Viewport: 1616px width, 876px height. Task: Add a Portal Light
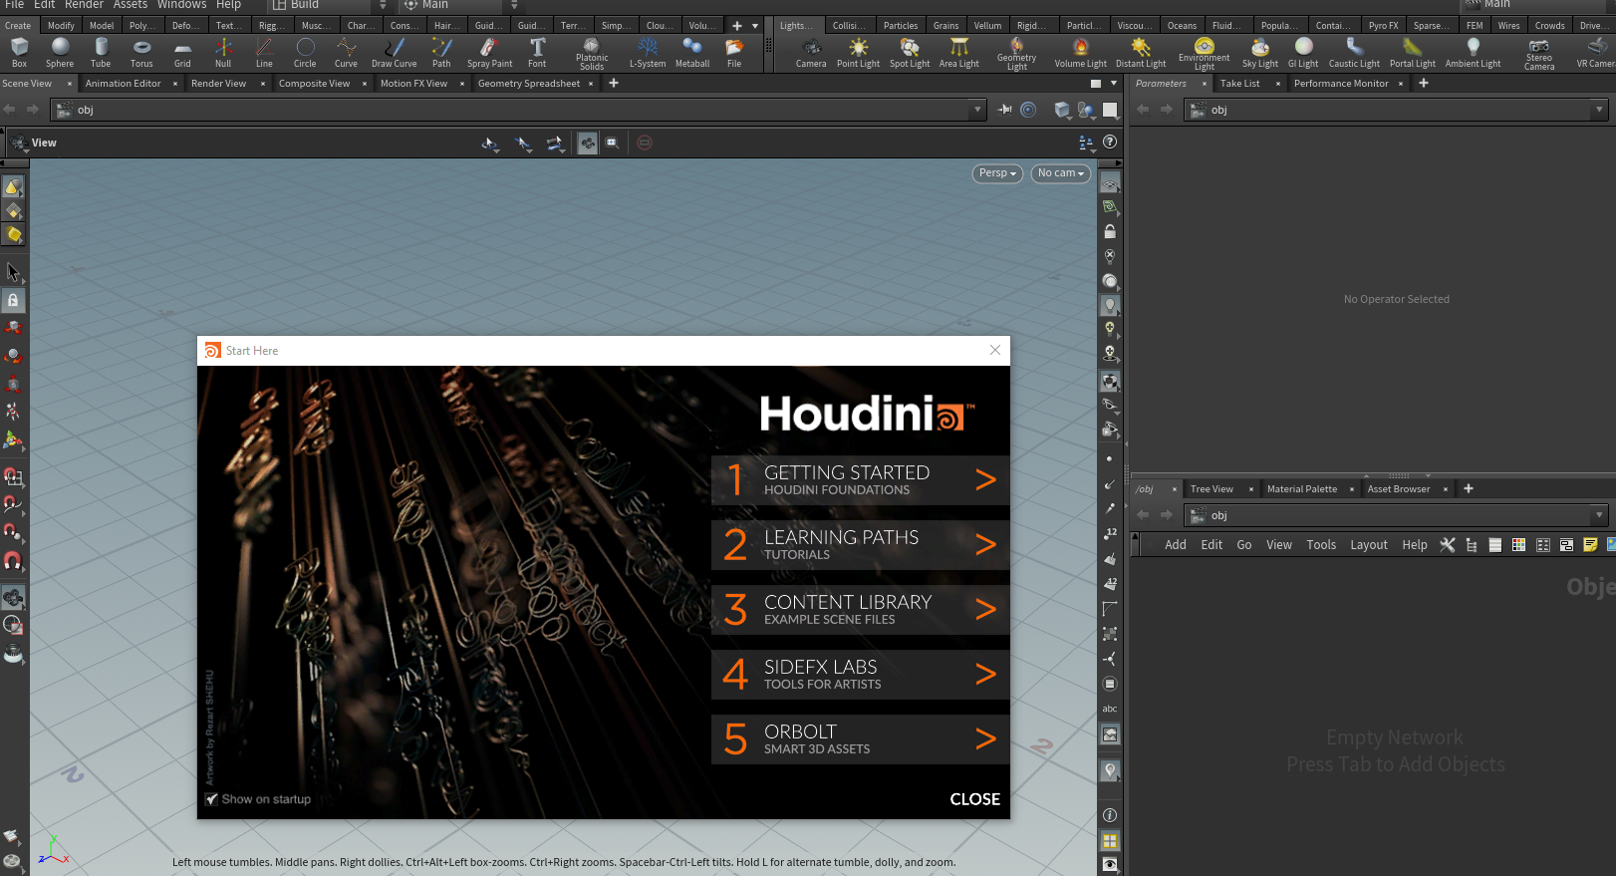tap(1413, 53)
